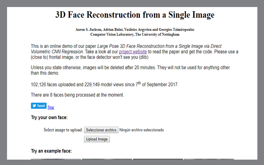Click the 'Ningún archivo seleccionado' file status text

(141, 130)
